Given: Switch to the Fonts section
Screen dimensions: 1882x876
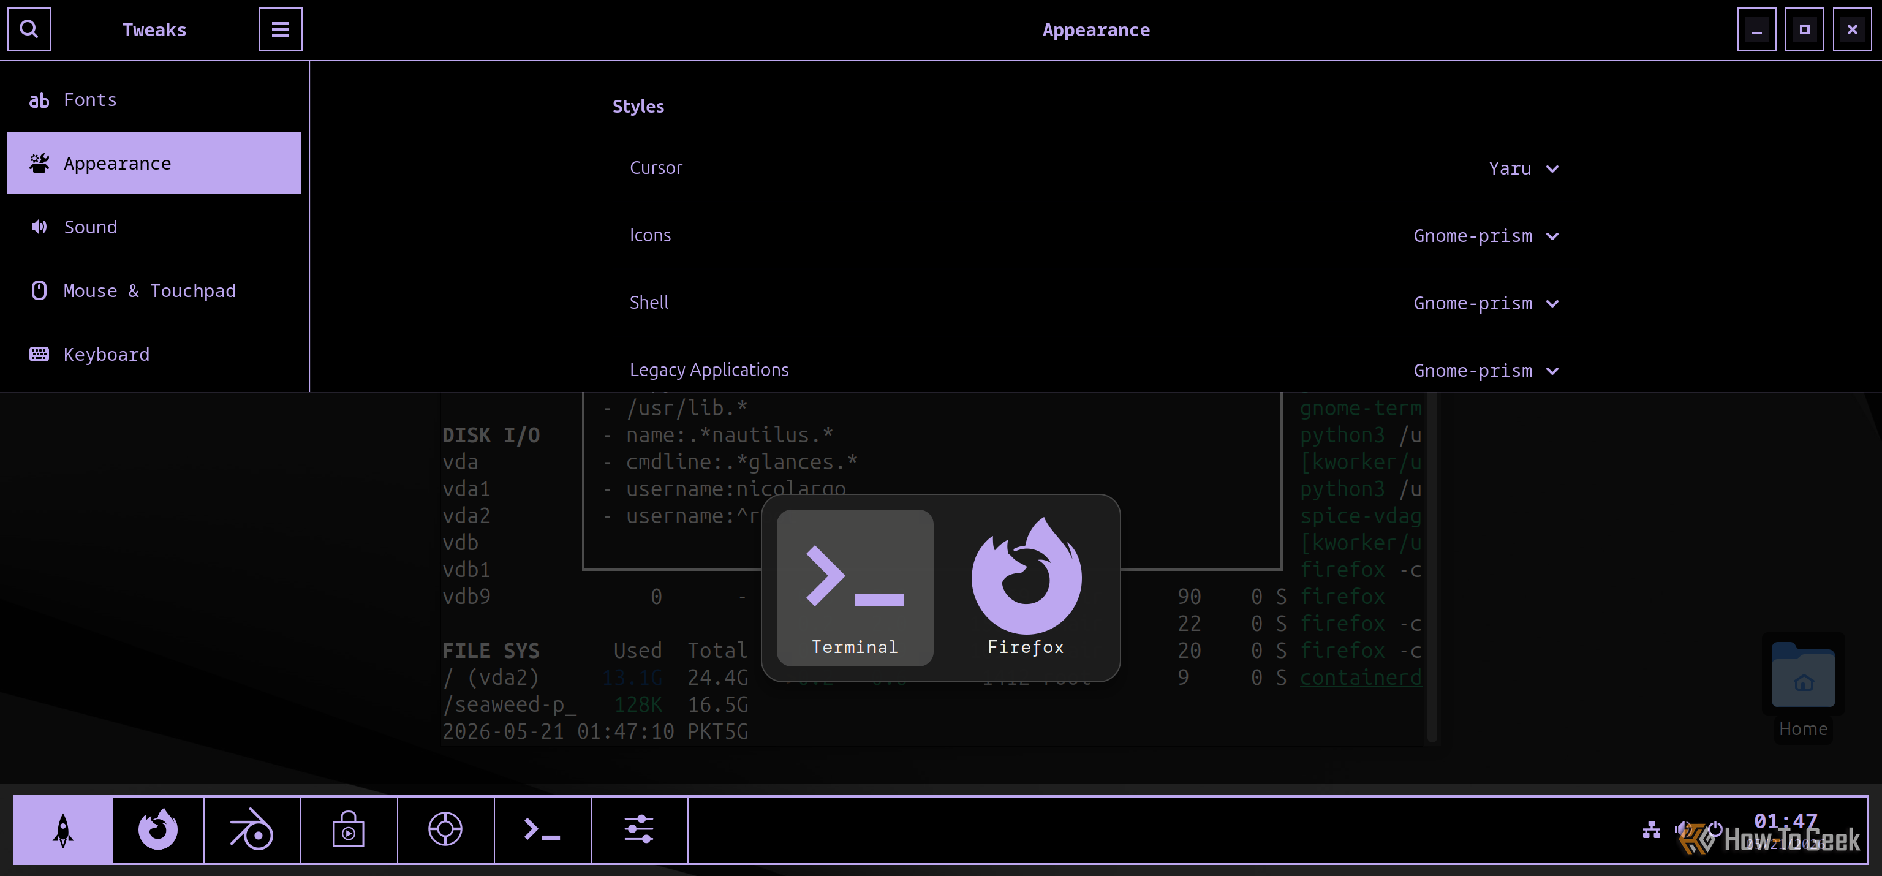Looking at the screenshot, I should tap(154, 100).
